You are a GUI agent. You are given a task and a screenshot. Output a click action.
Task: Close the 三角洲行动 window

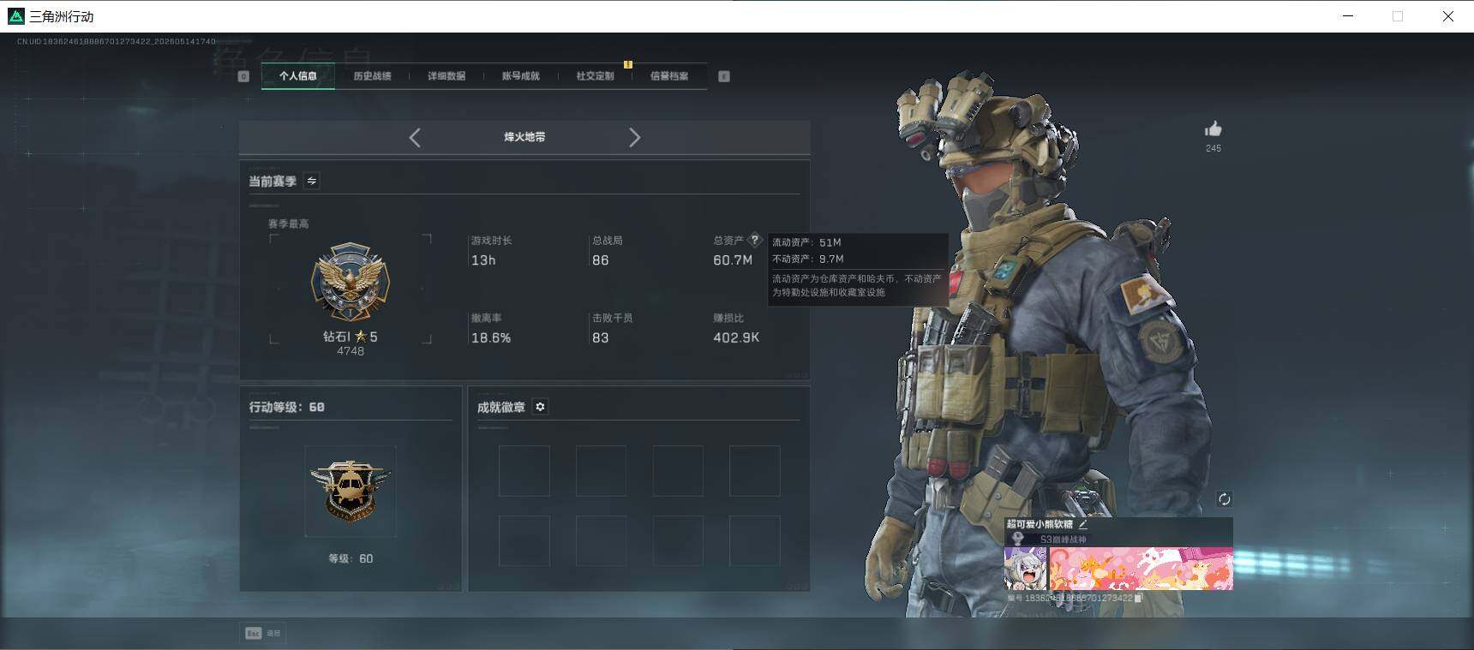(x=1447, y=16)
